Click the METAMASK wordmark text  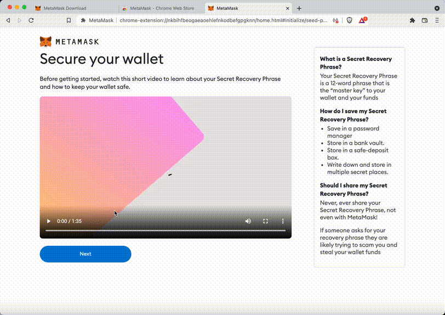pyautogui.click(x=77, y=42)
